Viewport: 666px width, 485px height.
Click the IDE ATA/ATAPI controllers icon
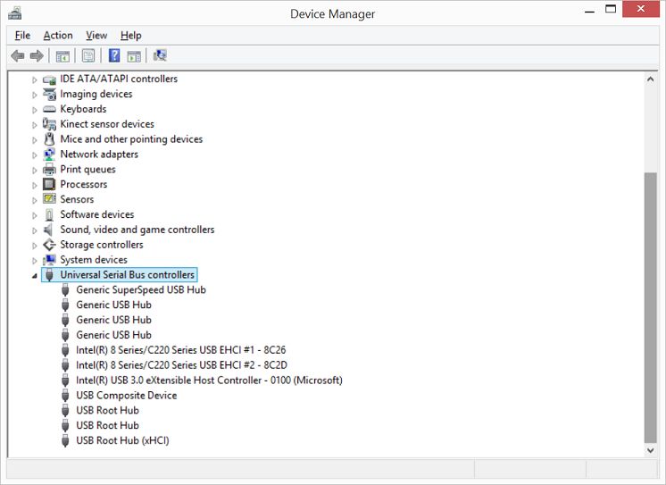coord(49,79)
